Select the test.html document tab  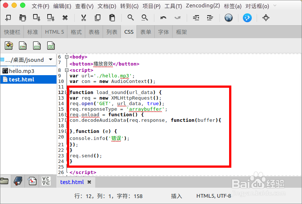tap(72, 182)
